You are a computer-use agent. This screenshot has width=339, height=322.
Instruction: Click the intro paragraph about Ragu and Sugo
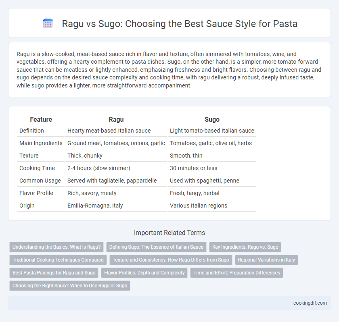169,70
